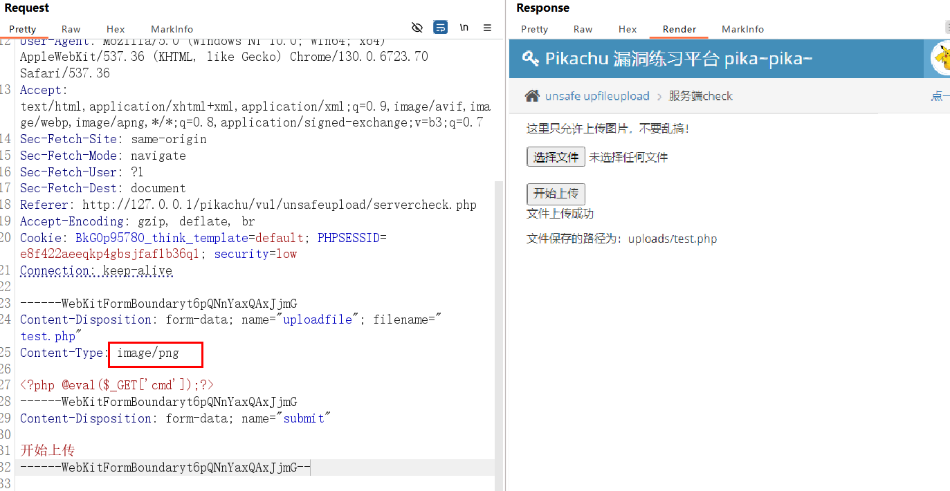
Task: Click the 点一 link at the breadcrumb's right edge
Action: [x=940, y=96]
